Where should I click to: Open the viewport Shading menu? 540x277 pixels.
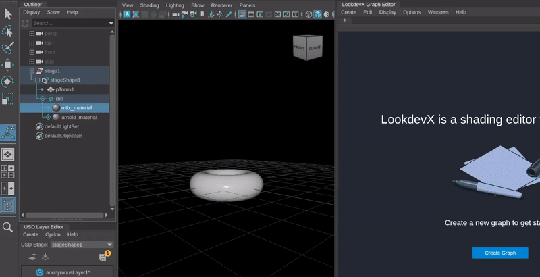click(x=149, y=5)
